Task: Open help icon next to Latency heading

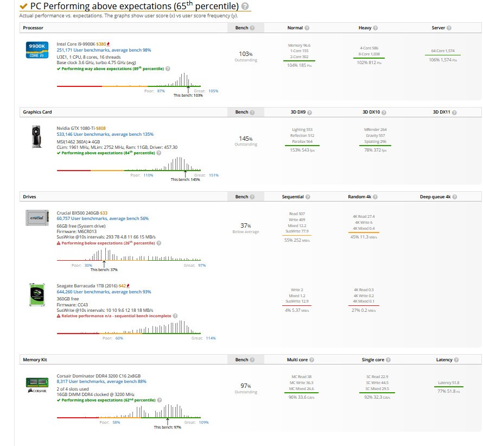Action: [x=456, y=360]
